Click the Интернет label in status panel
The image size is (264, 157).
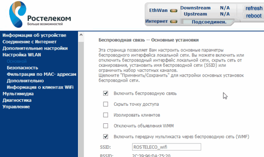point(156,21)
